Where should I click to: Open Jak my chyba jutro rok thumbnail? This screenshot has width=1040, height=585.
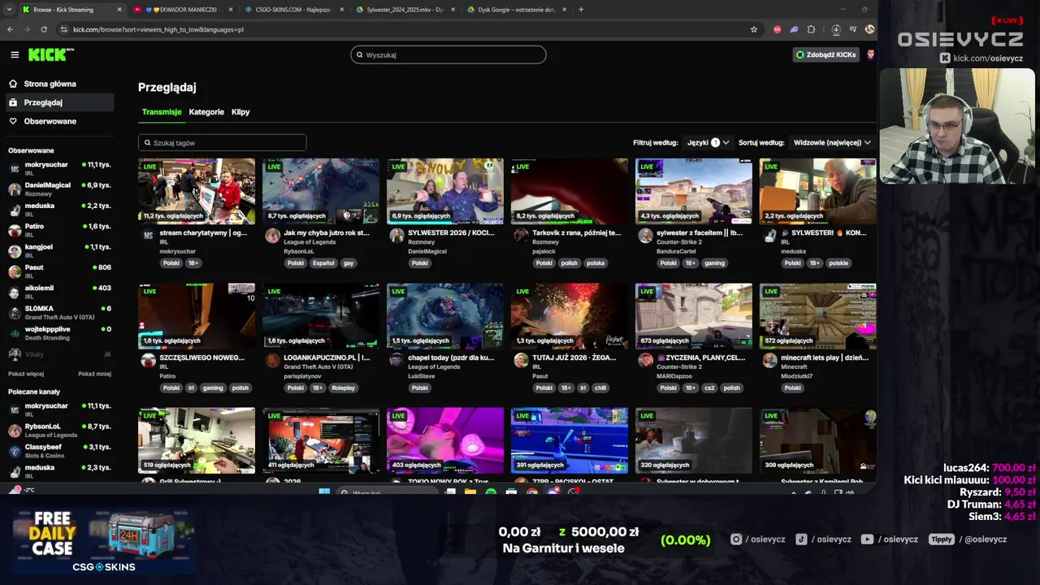click(x=321, y=191)
